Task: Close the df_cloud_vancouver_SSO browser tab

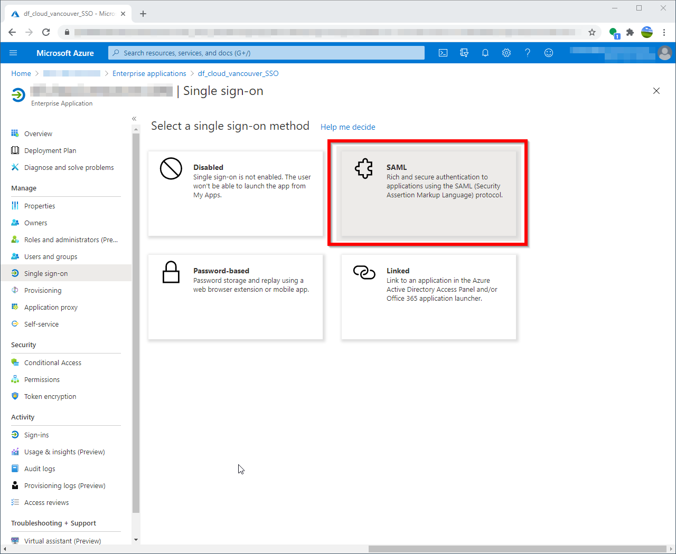Action: (123, 14)
